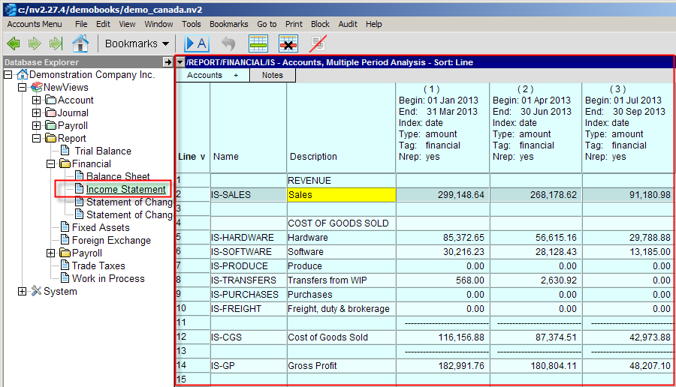The width and height of the screenshot is (676, 387).
Task: Open the Bookmarks dropdown in toolbar
Action: (137, 43)
